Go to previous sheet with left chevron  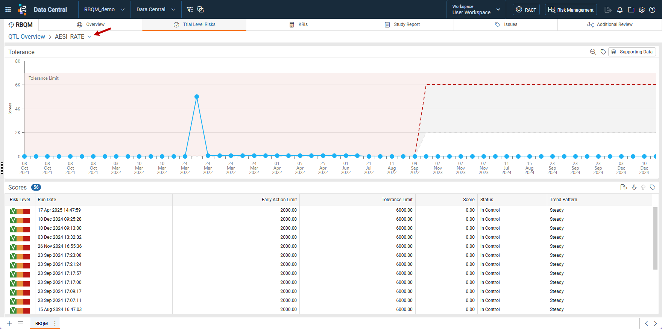(x=646, y=323)
